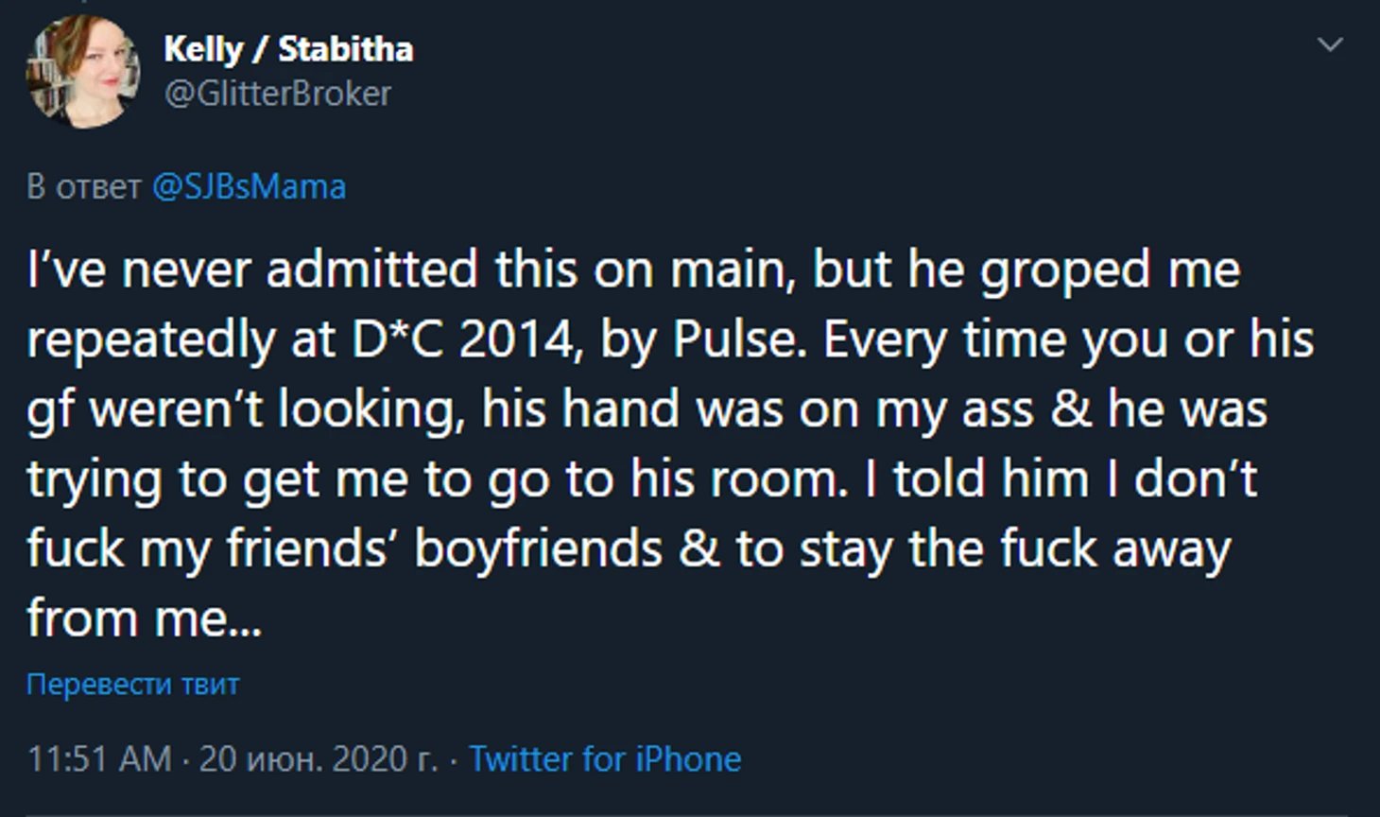This screenshot has height=817, width=1380.
Task: Expand the tweet options chevron menu
Action: (1330, 44)
